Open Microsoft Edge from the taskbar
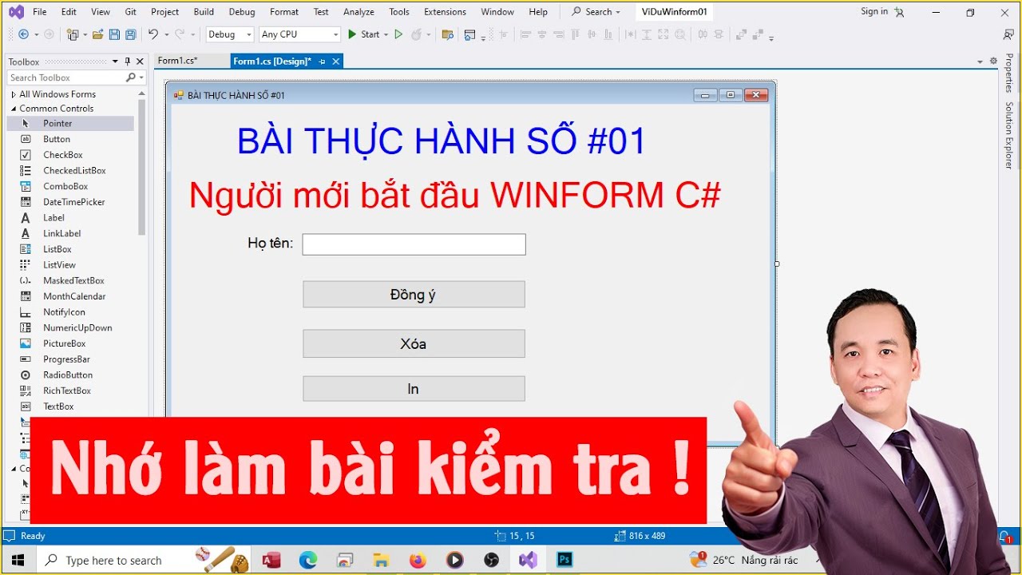Viewport: 1022px width, 575px height. pos(308,560)
